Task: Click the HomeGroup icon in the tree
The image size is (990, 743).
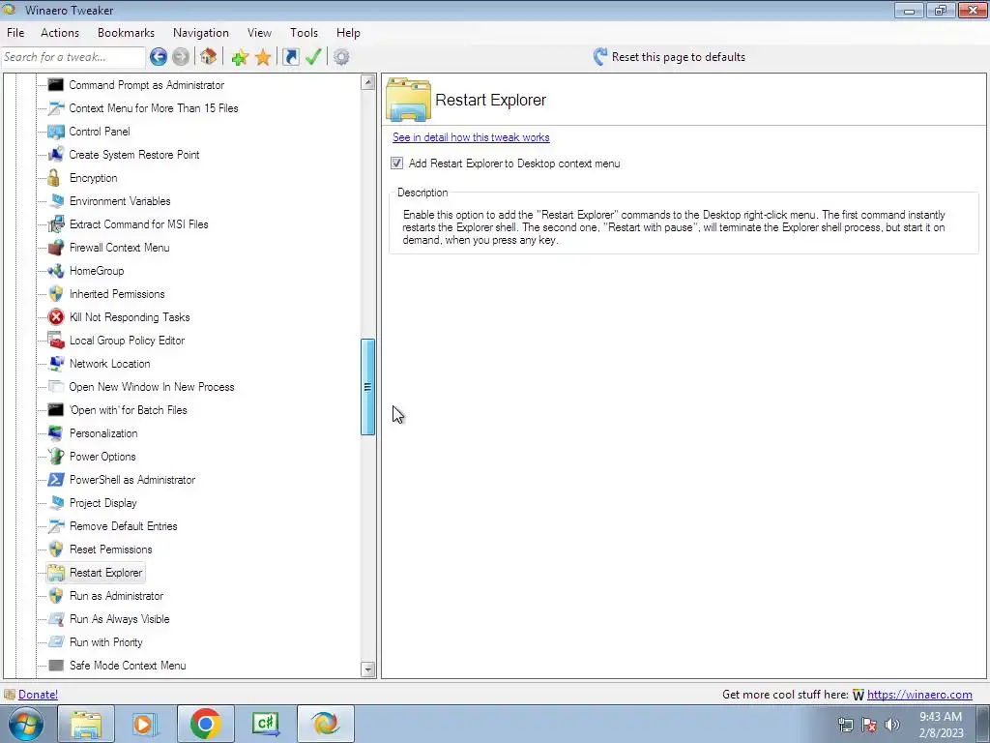Action: click(x=56, y=271)
